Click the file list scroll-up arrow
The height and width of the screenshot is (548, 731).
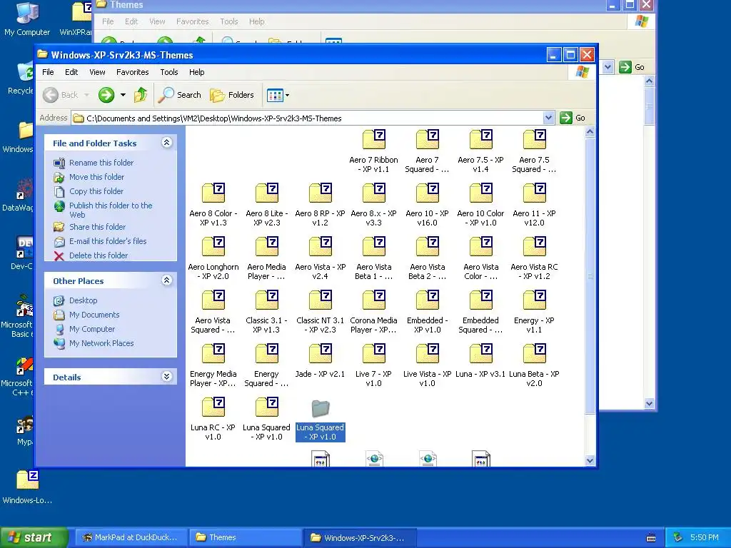(x=590, y=132)
